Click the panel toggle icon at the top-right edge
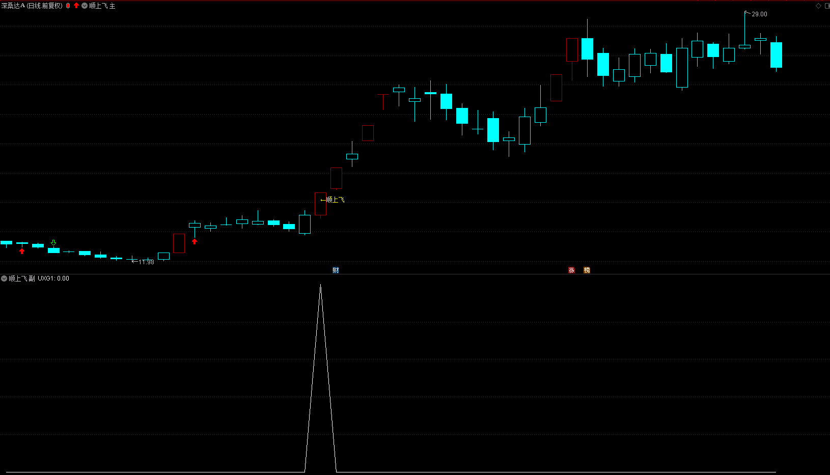Image resolution: width=830 pixels, height=475 pixels. 827,6
